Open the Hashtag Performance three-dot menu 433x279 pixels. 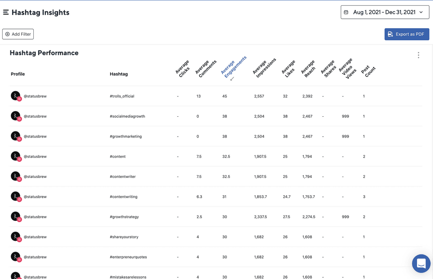tap(418, 55)
